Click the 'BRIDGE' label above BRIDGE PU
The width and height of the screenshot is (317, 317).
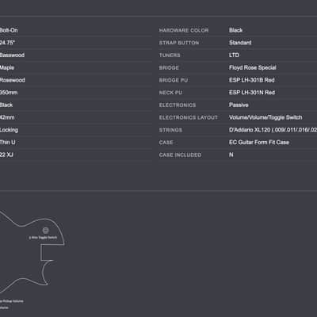coord(169,67)
